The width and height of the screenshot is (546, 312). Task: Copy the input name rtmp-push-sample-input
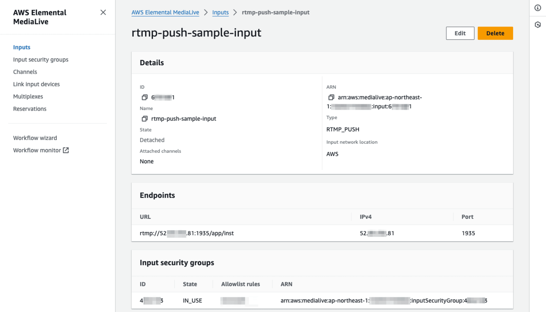coord(144,119)
